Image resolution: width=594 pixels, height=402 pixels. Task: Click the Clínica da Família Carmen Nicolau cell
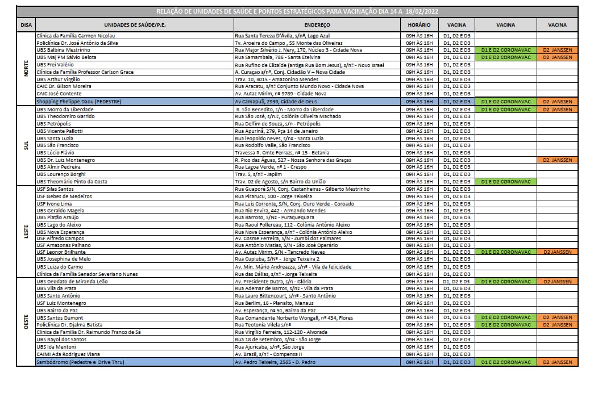pos(134,35)
